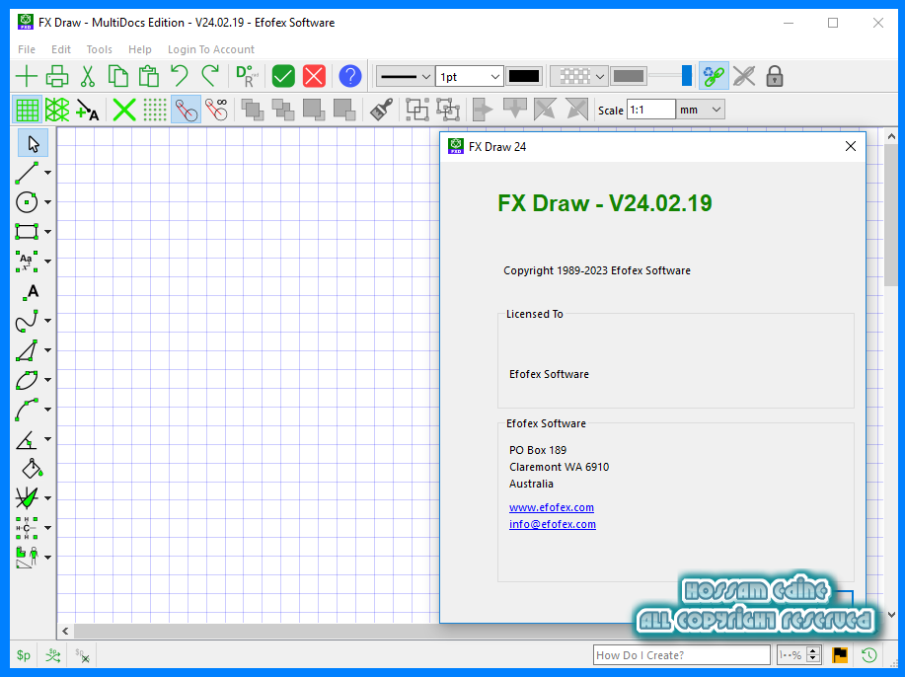This screenshot has height=677, width=905.
Task: Open the line style dropdown
Action: pos(405,76)
